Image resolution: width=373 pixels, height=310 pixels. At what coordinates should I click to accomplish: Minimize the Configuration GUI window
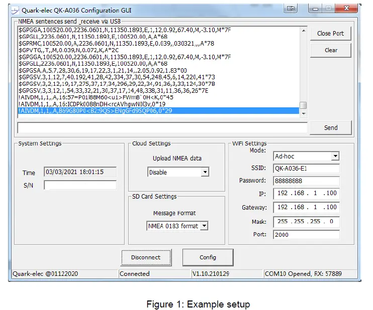315,9
